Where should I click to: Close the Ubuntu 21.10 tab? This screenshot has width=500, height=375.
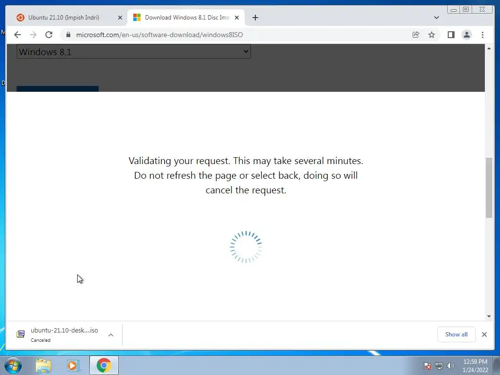(x=120, y=18)
